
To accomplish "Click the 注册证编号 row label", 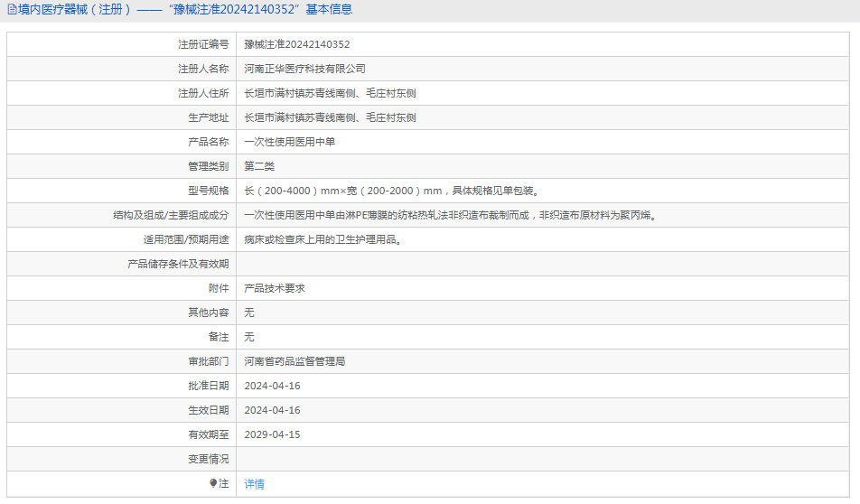I will coord(203,44).
